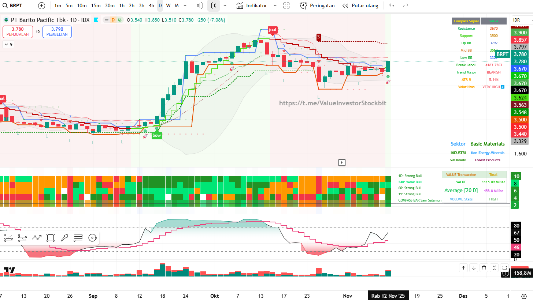Click the dark red S marker

319,37
